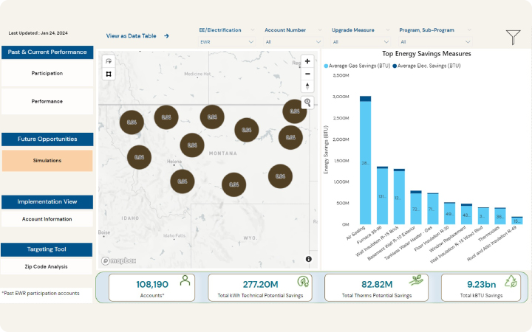The image size is (532, 332).
Task: Click the Air Sealing bar in chart
Action: pos(365,162)
